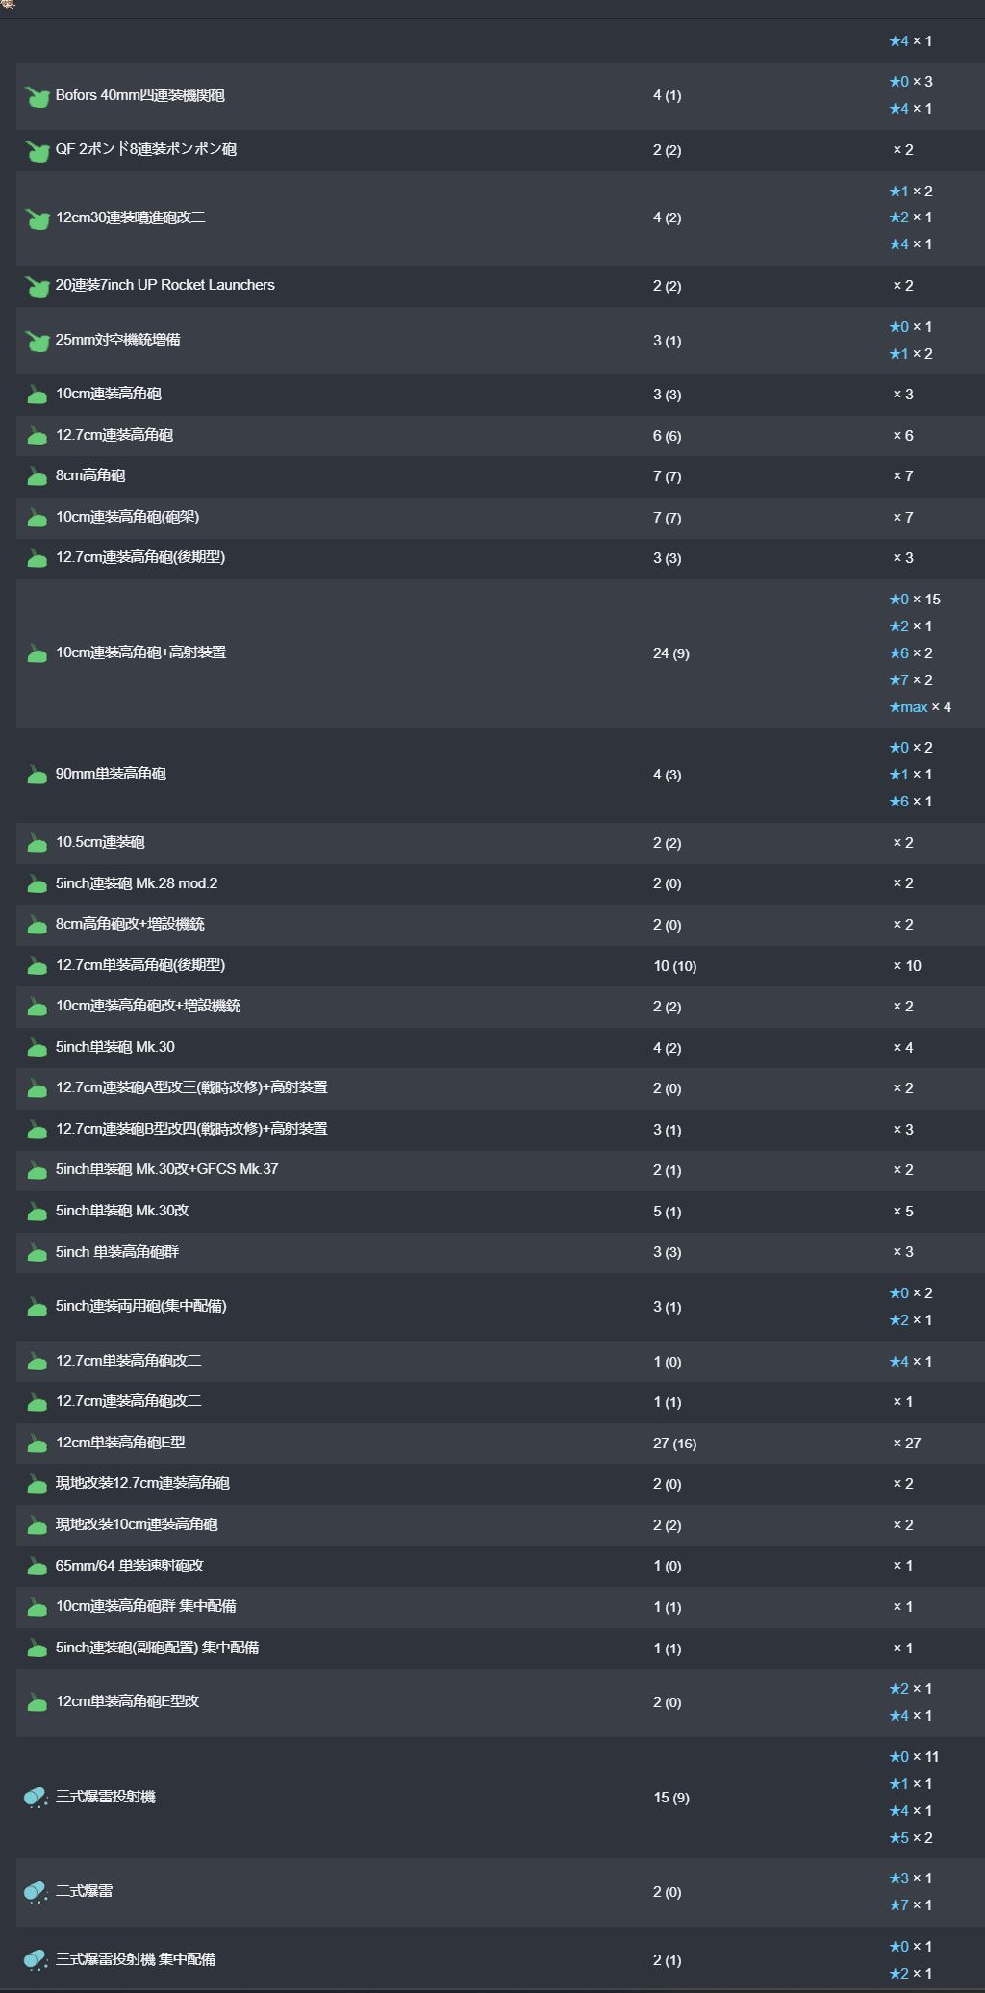Click the ★5 × 2 improvement entry
This screenshot has width=985, height=1993.
point(911,1838)
